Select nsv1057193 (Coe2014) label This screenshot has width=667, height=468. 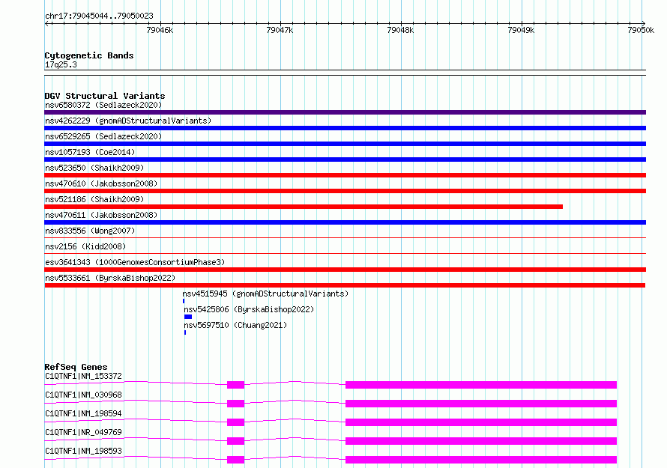click(x=90, y=152)
